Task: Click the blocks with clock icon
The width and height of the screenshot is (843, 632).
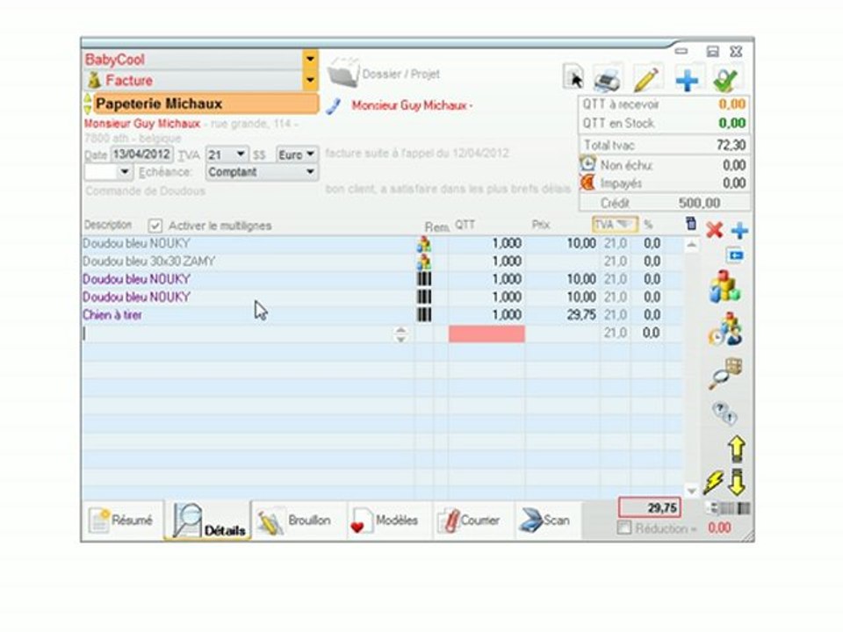Action: (x=725, y=329)
